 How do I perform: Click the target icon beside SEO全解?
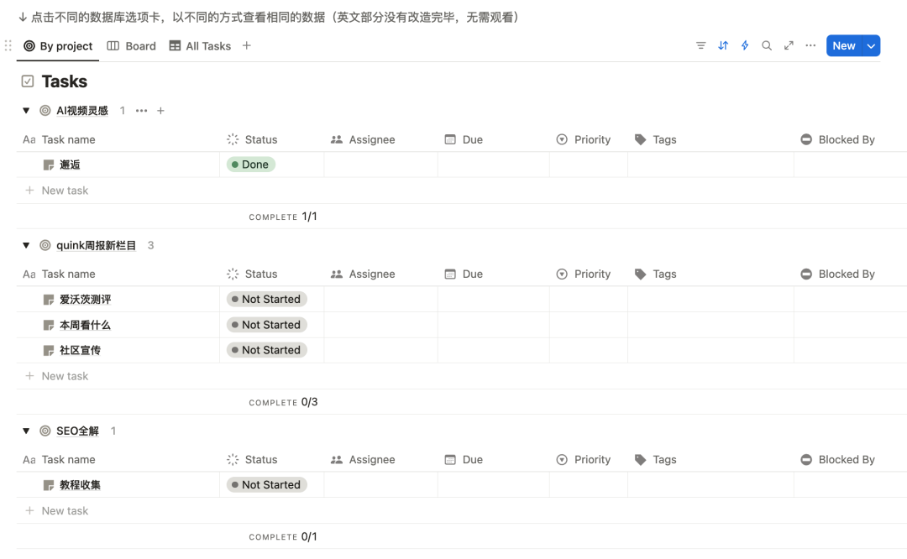[x=45, y=431]
